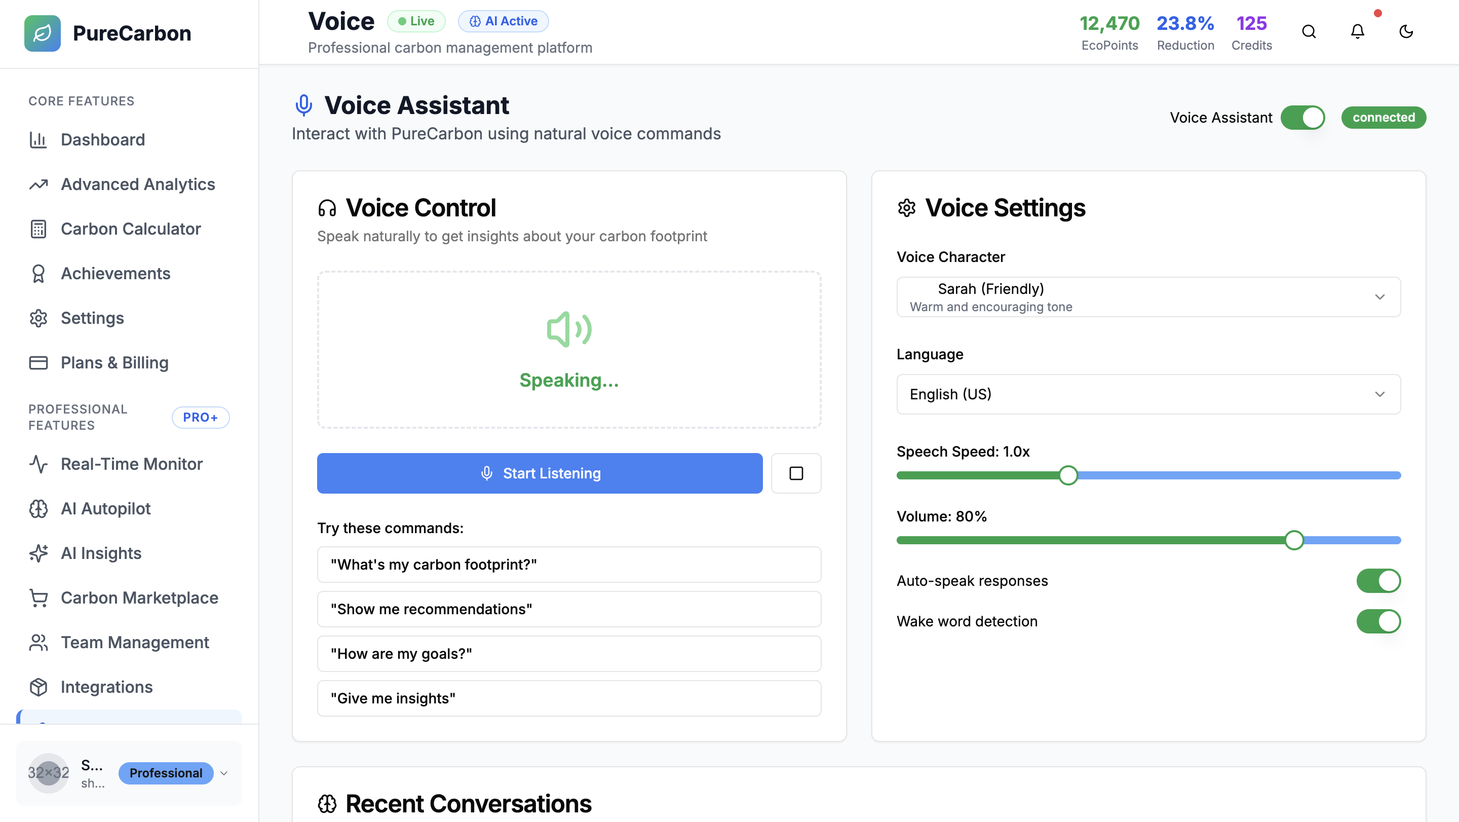Click the Carbon Calculator sidebar icon
This screenshot has width=1459, height=822.
pyautogui.click(x=38, y=229)
